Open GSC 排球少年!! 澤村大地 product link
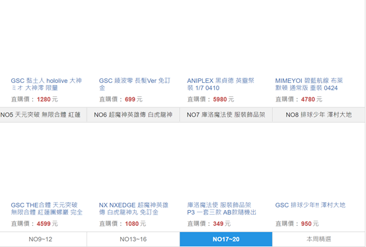The width and height of the screenshot is (366, 247). (311, 205)
